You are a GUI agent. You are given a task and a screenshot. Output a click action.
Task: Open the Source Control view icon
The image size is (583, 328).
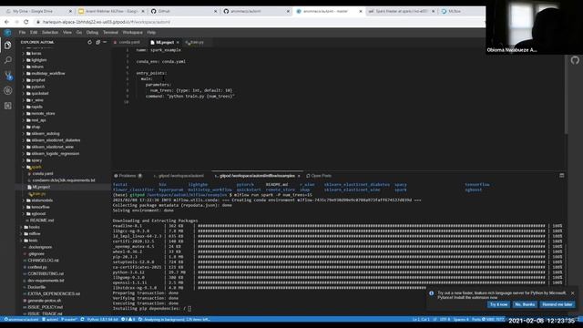(x=8, y=76)
